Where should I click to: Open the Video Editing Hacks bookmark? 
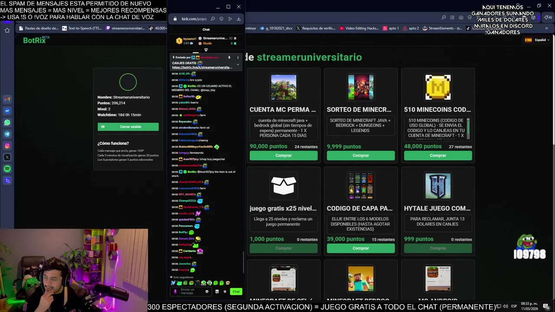tap(359, 29)
